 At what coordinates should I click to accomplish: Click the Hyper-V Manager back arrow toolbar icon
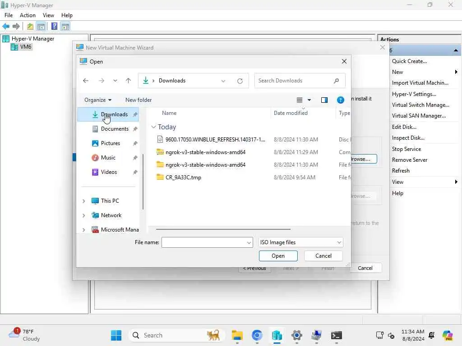[6, 27]
